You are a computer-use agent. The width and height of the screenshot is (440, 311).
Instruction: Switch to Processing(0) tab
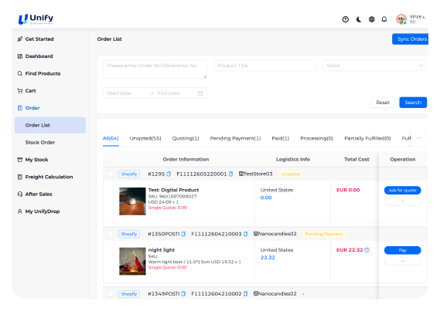click(316, 138)
